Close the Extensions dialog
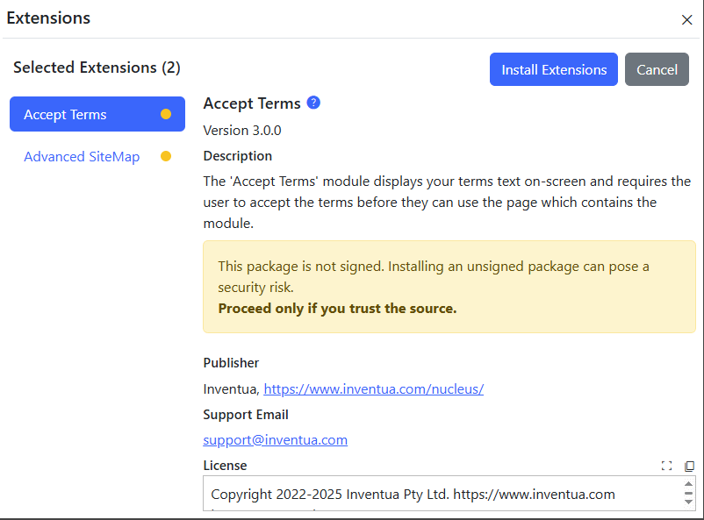Screen dimensions: 704x520 [686, 19]
